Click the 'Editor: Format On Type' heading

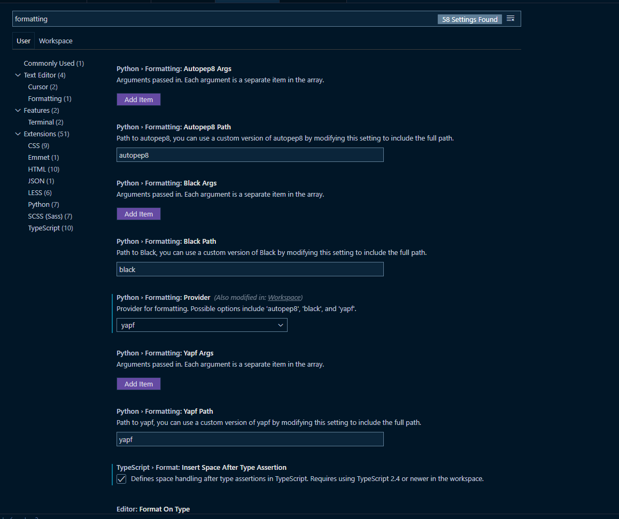click(153, 509)
